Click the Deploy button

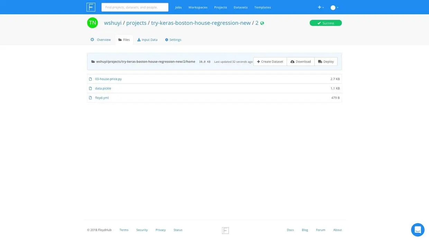(326, 61)
